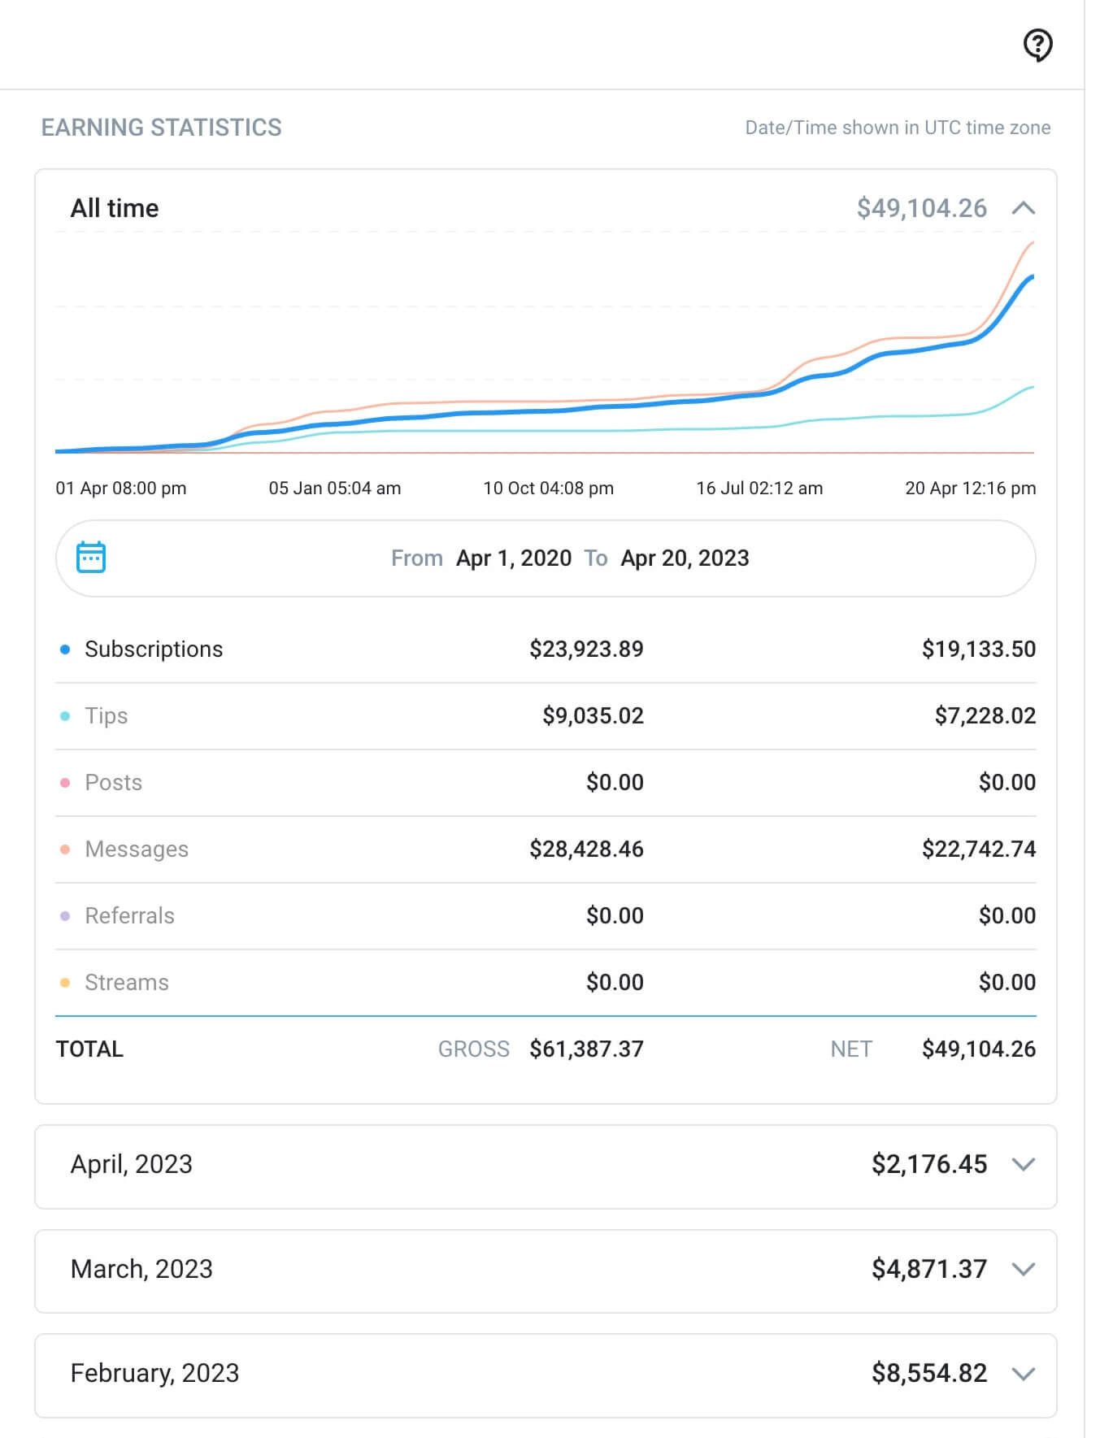Viewport: 1100px width, 1438px height.
Task: Toggle the Tips series cyan dot
Action: (x=65, y=716)
